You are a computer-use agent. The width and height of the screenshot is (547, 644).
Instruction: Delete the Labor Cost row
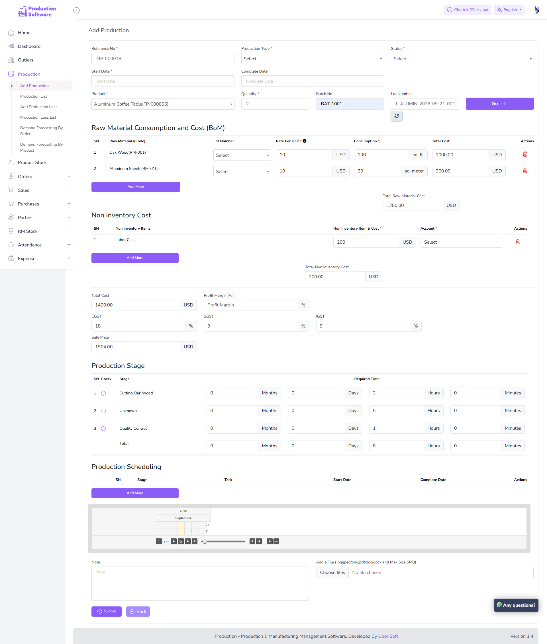point(518,242)
